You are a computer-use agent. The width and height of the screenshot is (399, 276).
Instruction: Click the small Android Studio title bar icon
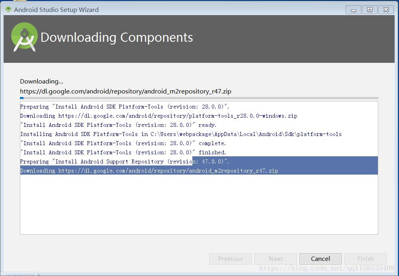8,10
